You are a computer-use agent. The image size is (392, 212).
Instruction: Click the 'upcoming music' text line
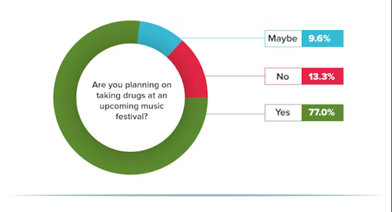coord(131,106)
